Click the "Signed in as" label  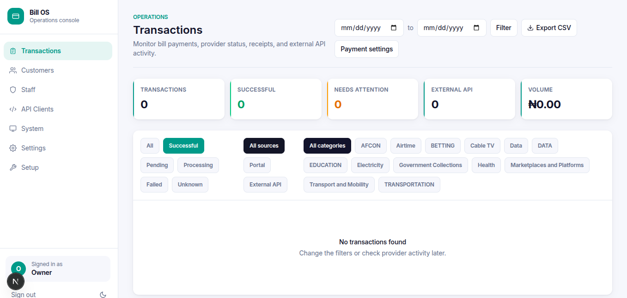click(x=47, y=264)
